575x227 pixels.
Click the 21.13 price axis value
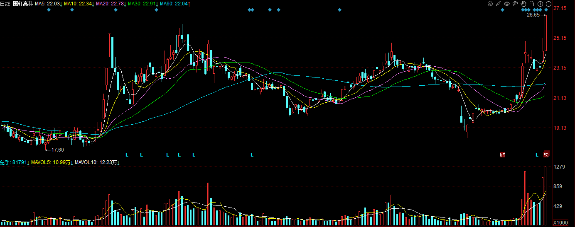(560, 98)
